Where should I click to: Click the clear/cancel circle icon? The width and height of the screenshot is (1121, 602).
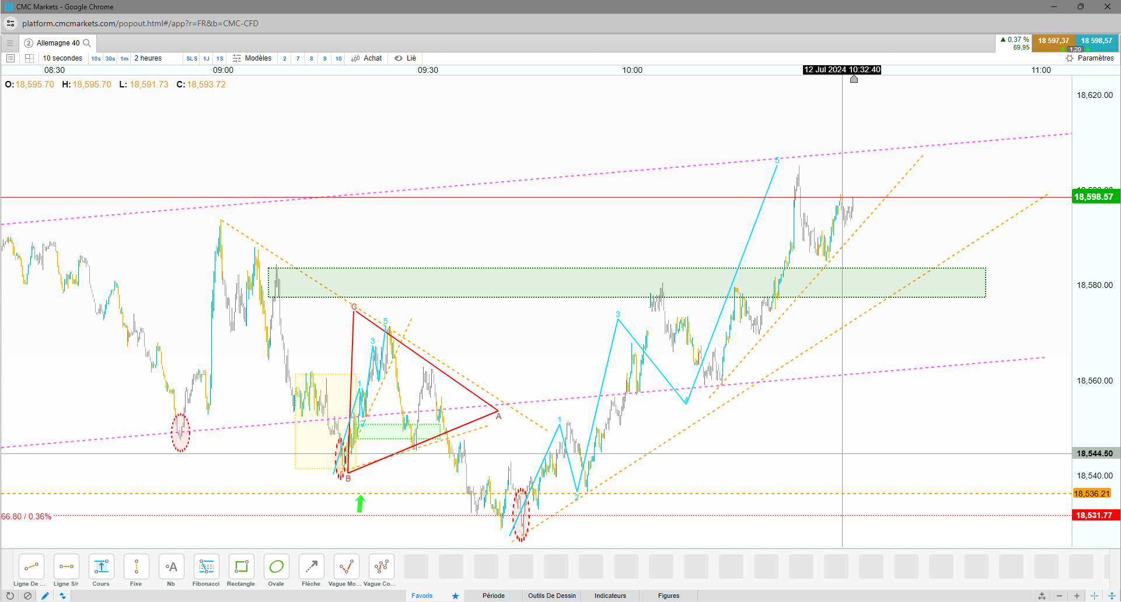(27, 596)
